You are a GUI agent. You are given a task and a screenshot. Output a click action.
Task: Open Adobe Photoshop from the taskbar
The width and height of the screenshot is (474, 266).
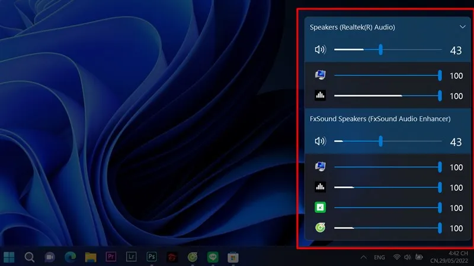152,257
